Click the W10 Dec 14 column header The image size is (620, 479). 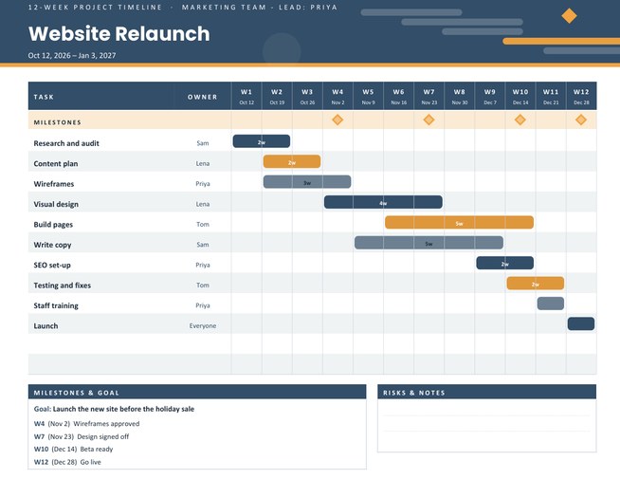point(520,96)
